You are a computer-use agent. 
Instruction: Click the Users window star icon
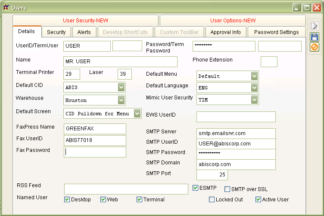(x=6, y=7)
